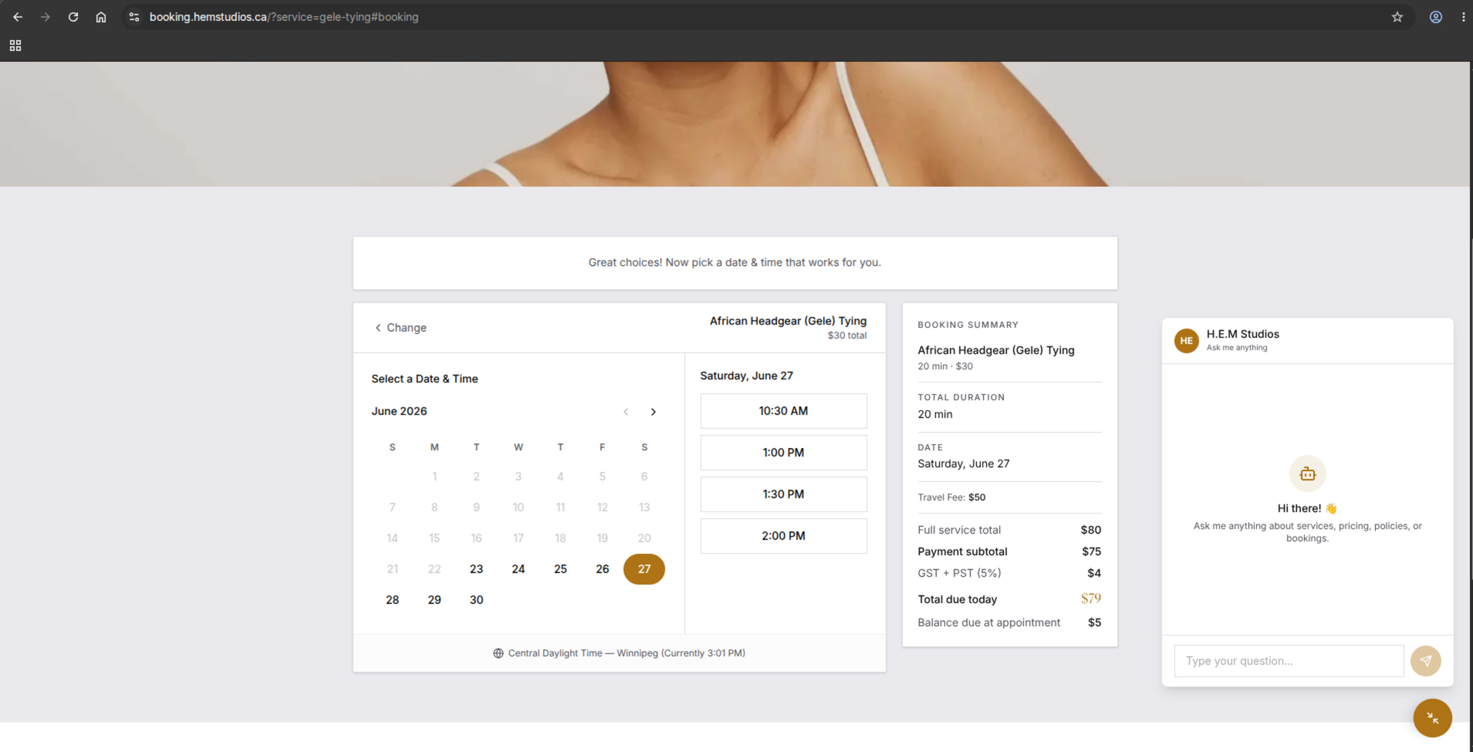Click the disabled June 22 date
The height and width of the screenshot is (752, 1473).
point(434,569)
